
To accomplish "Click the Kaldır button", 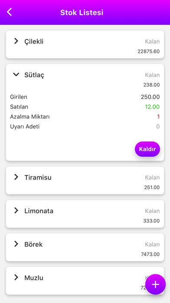I will 147,149.
